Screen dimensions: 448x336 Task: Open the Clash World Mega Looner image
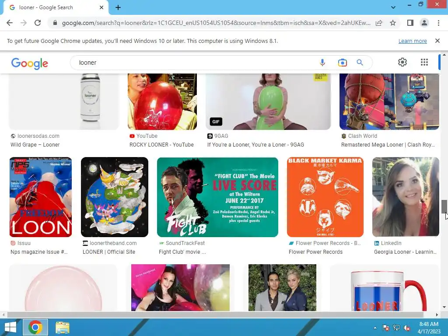click(x=389, y=101)
